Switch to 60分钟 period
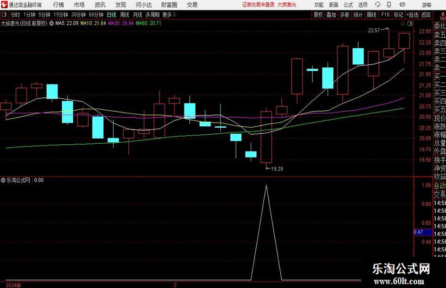Image resolution: width=446 pixels, height=288 pixels. [96, 15]
